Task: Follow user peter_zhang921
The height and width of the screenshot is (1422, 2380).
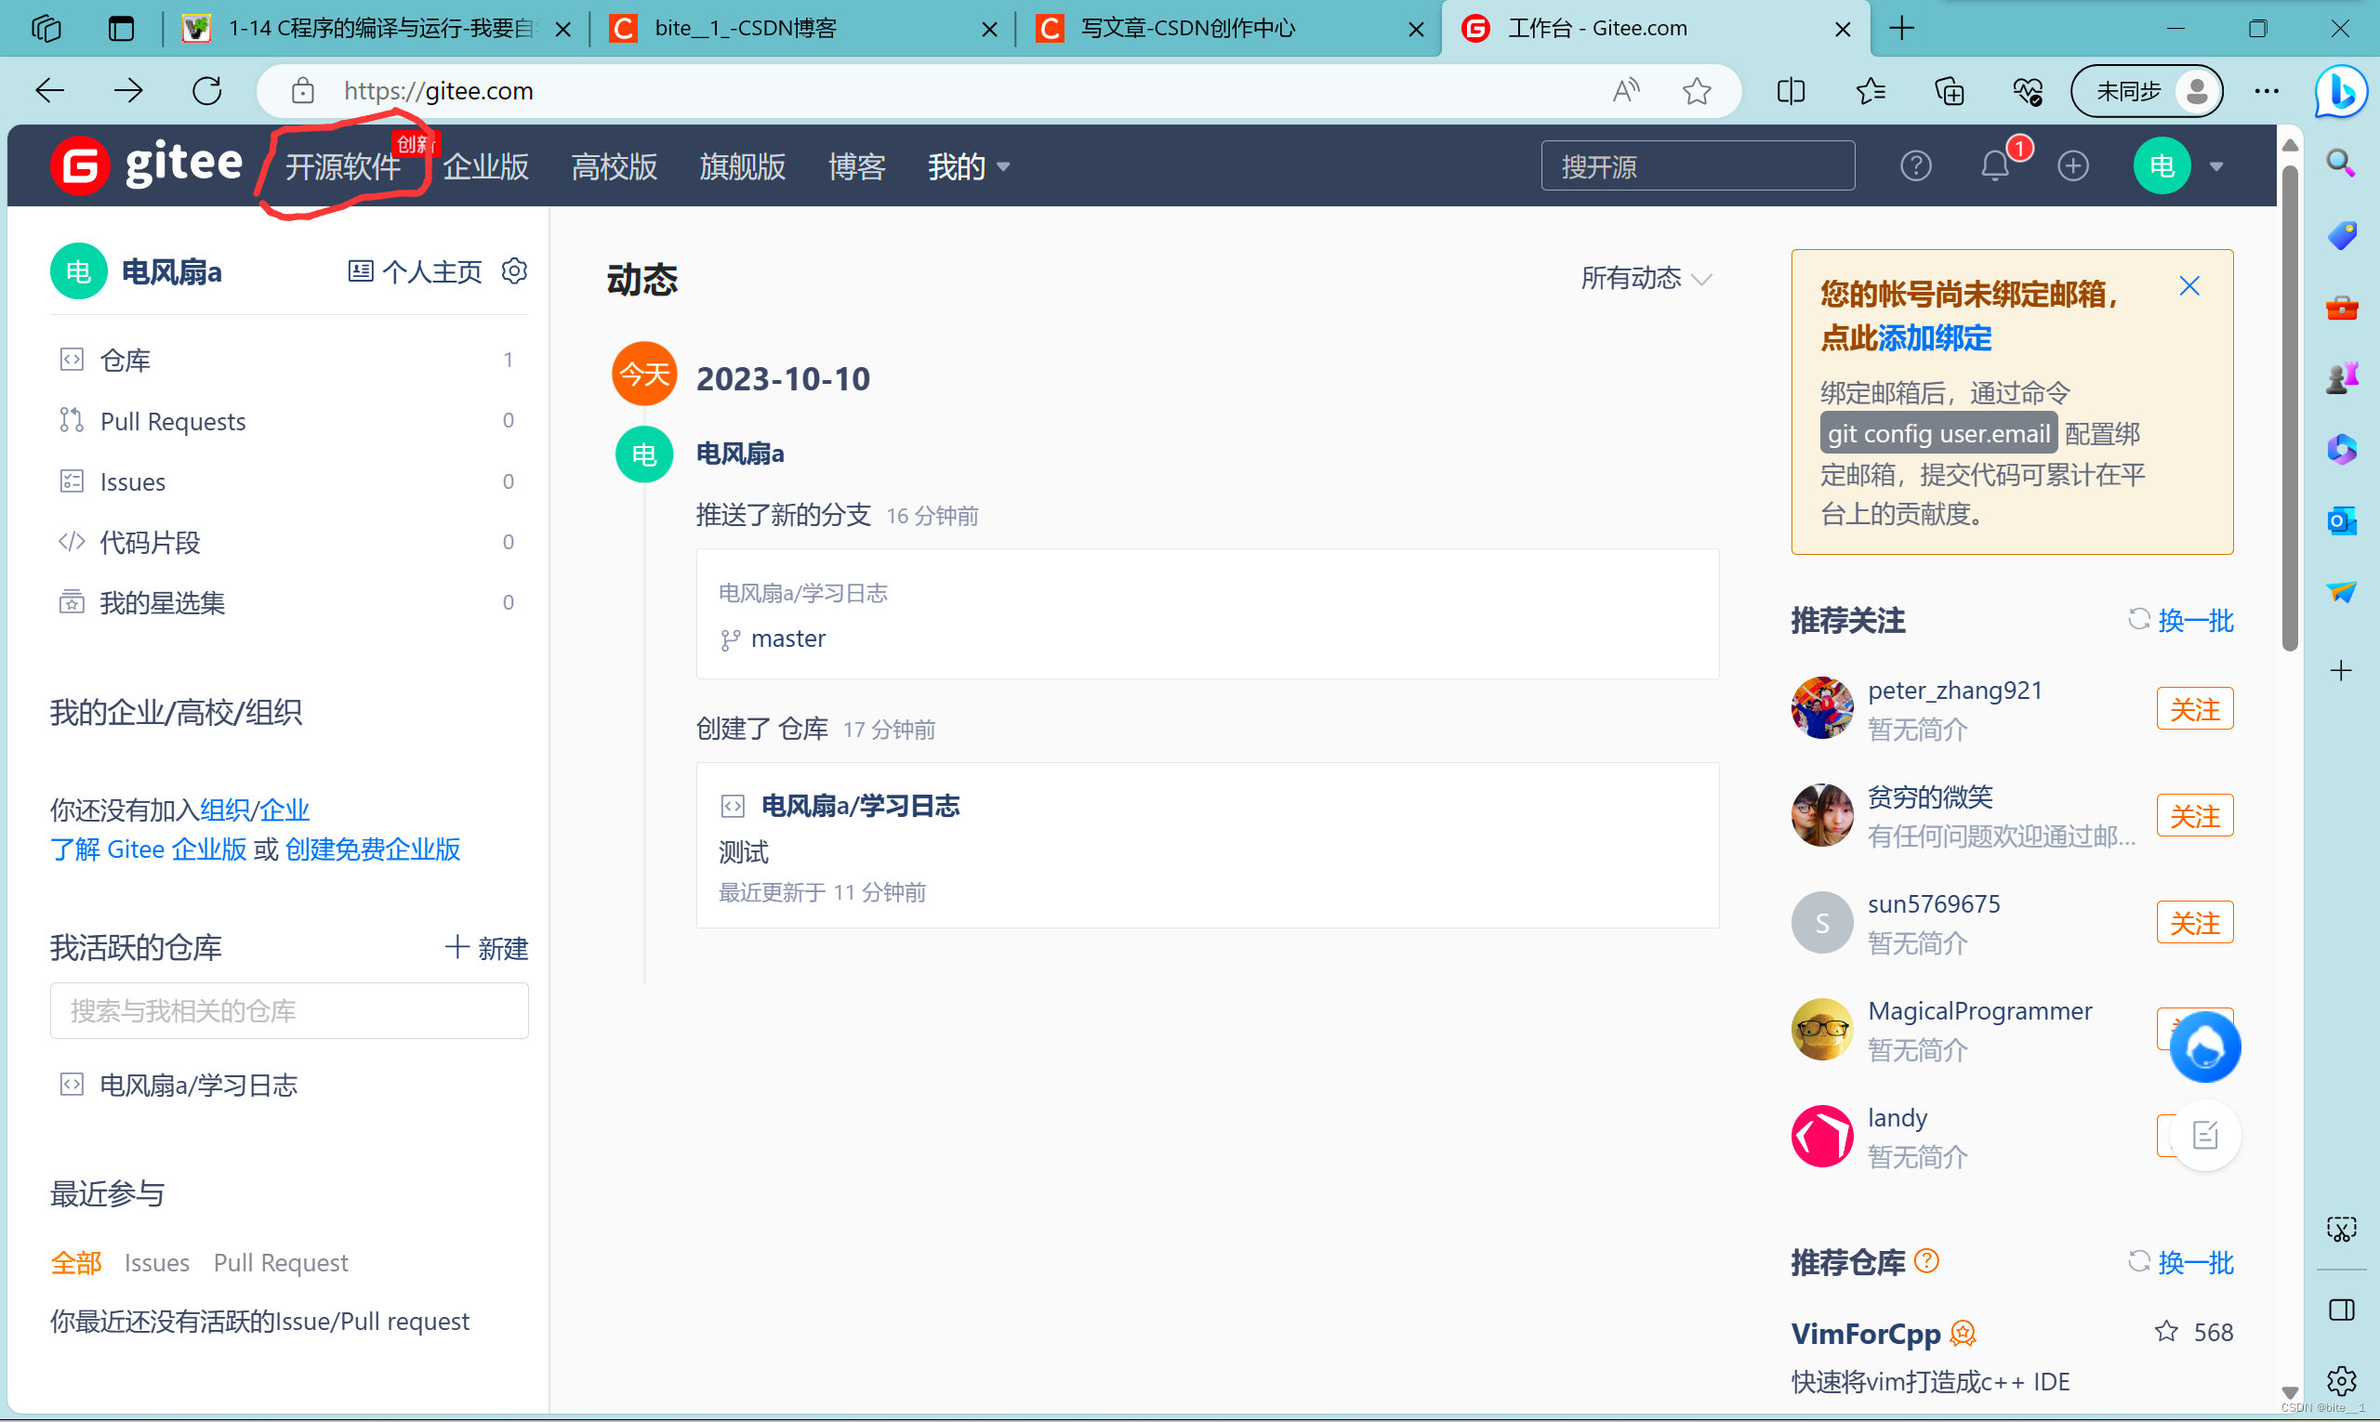Action: (2194, 709)
